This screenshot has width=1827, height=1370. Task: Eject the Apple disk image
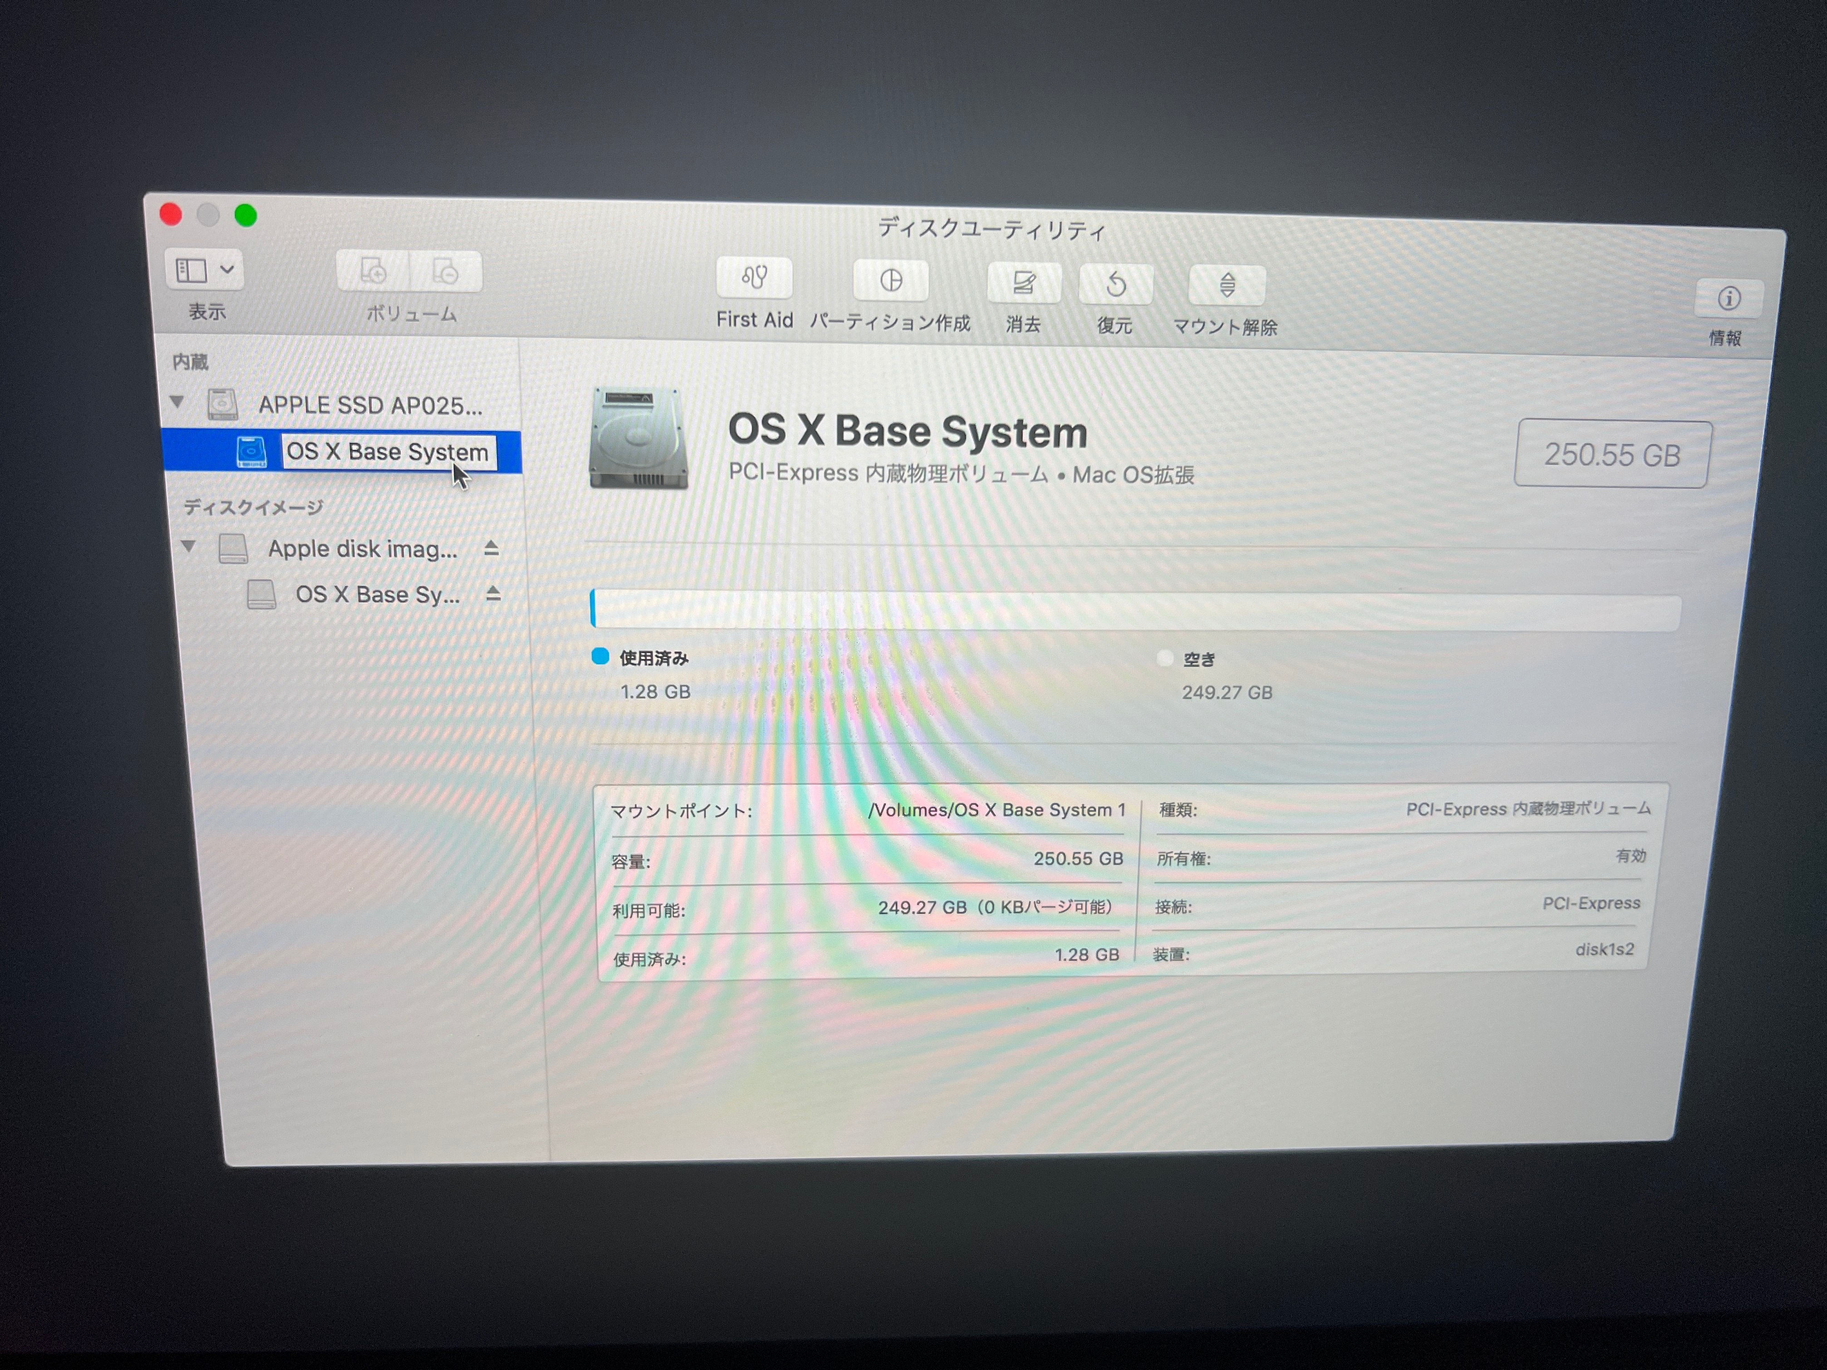click(492, 548)
